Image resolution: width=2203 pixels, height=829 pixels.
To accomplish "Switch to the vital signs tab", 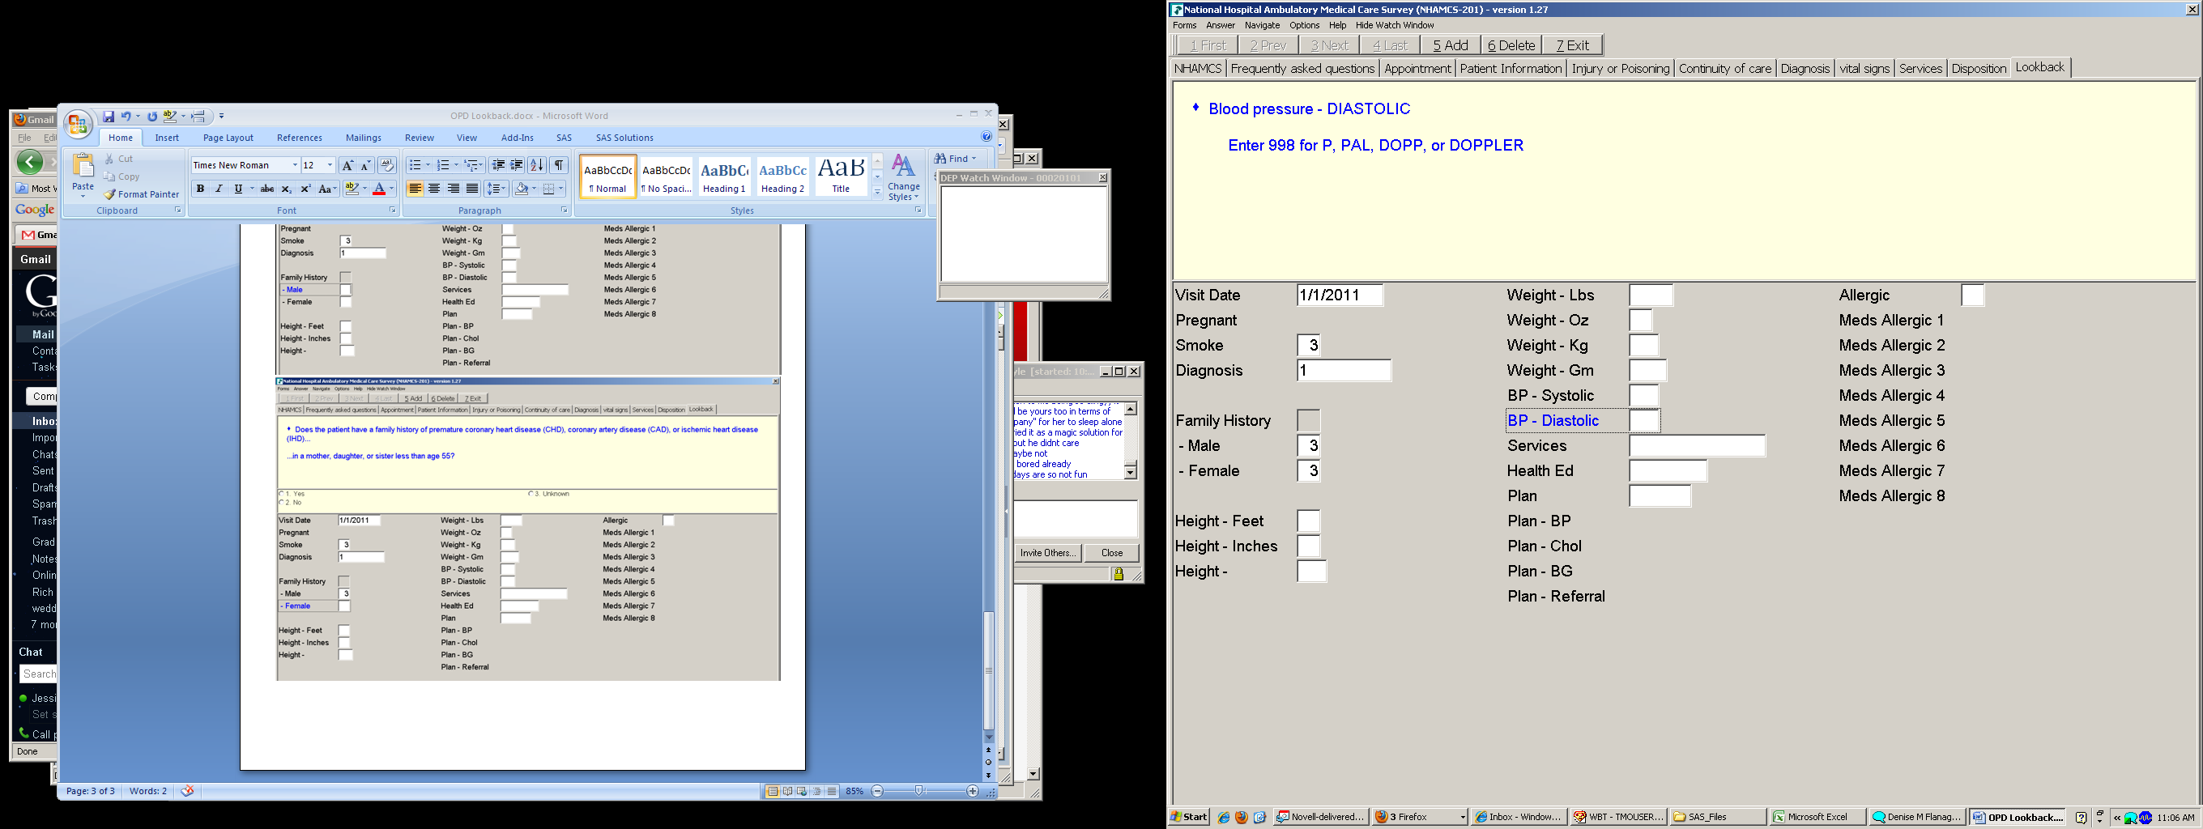I will (x=1864, y=68).
